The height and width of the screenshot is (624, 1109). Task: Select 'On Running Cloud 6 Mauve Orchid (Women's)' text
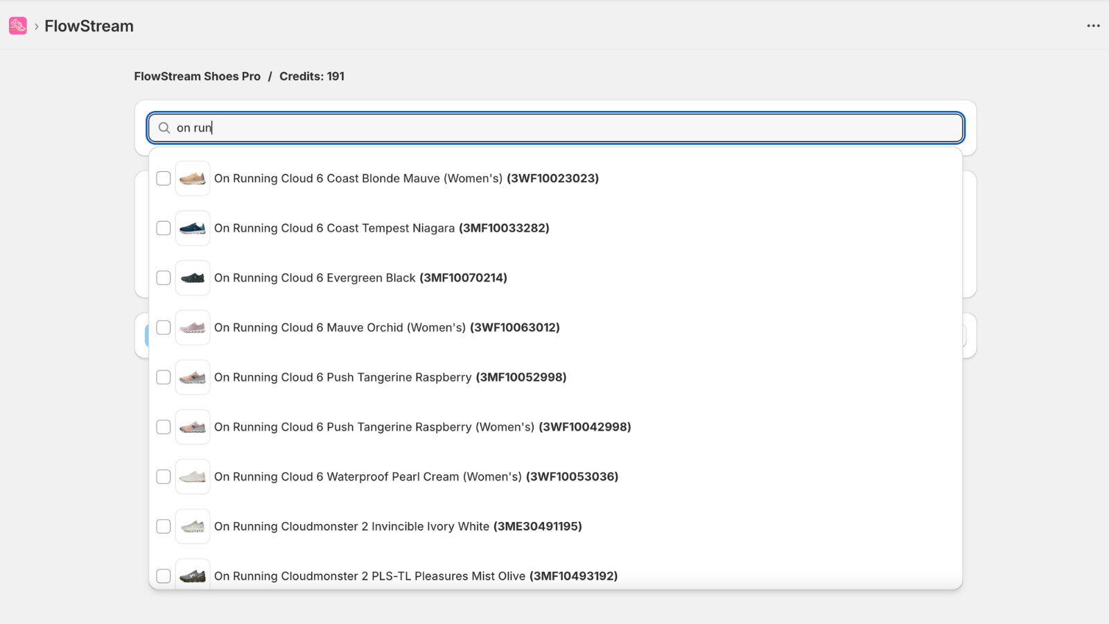pos(340,327)
